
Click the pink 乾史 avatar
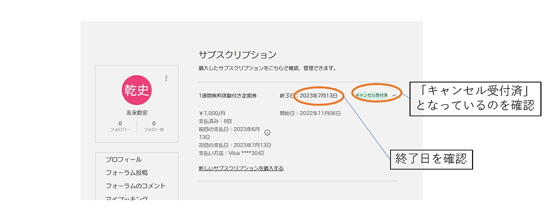click(137, 90)
